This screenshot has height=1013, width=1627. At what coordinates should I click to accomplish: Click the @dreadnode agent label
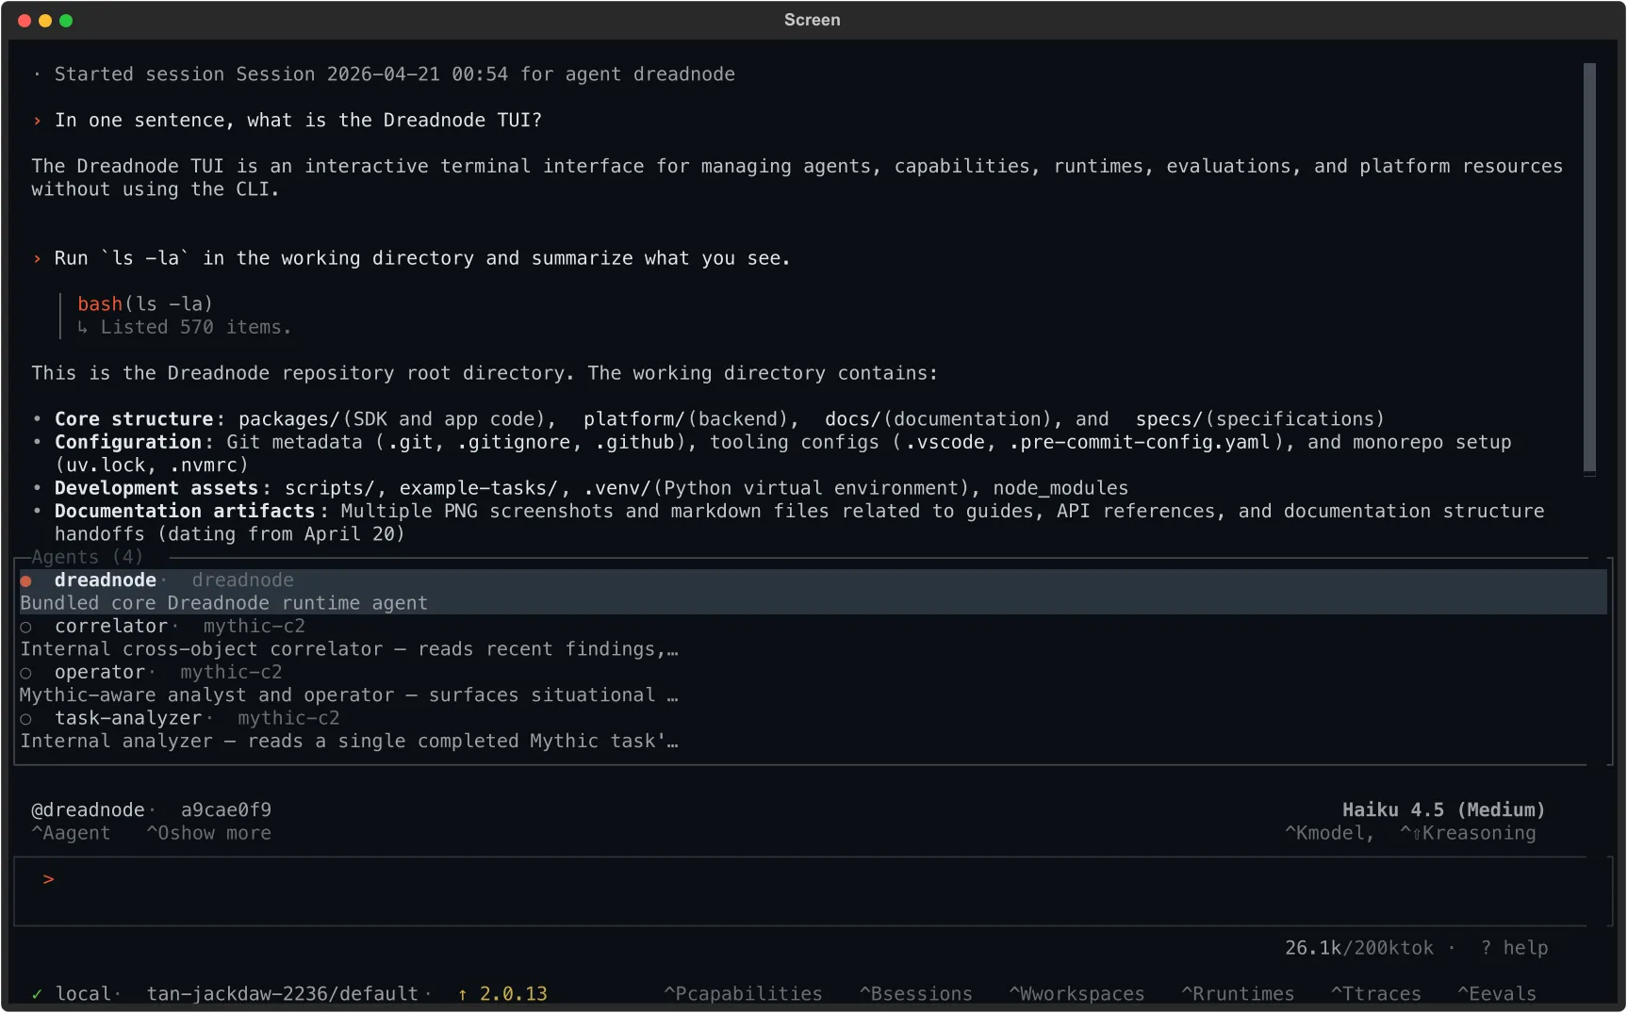(x=90, y=809)
